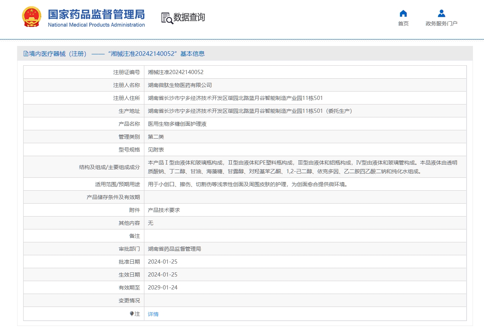Click the data query magnifier icon

(x=167, y=18)
